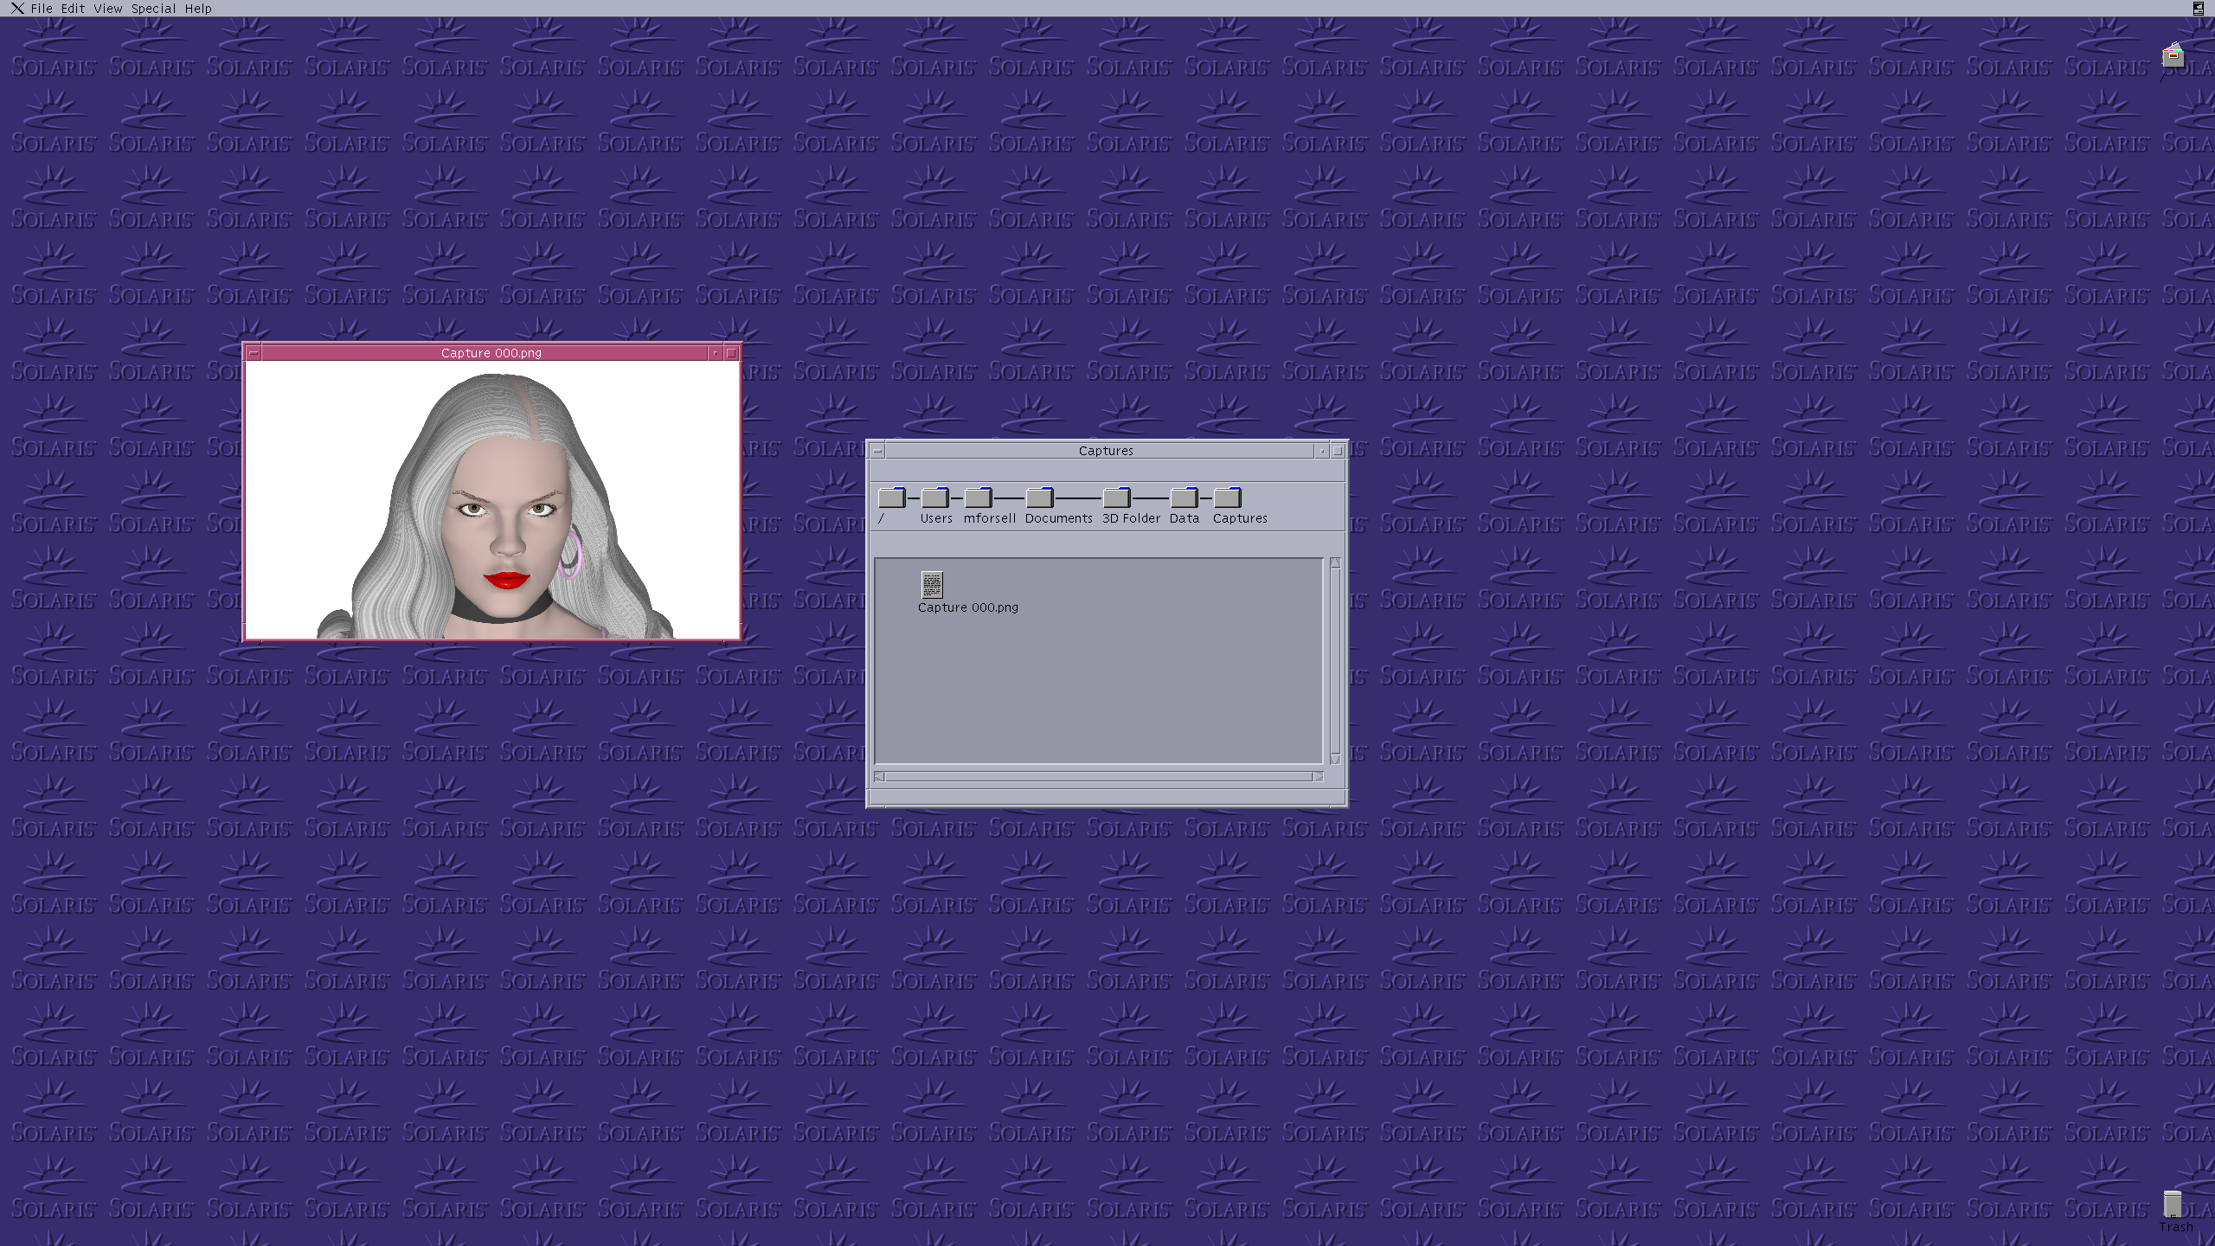Open the Data folder icon

1183,498
